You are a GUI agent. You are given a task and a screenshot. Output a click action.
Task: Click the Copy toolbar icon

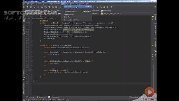pos(45,7)
